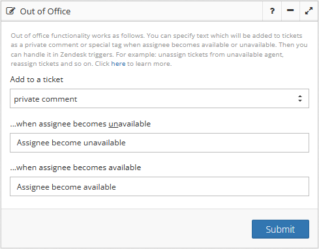Image resolution: width=319 pixels, height=249 pixels.
Task: Expand the panel with the diagonal arrows icon
Action: [x=309, y=11]
